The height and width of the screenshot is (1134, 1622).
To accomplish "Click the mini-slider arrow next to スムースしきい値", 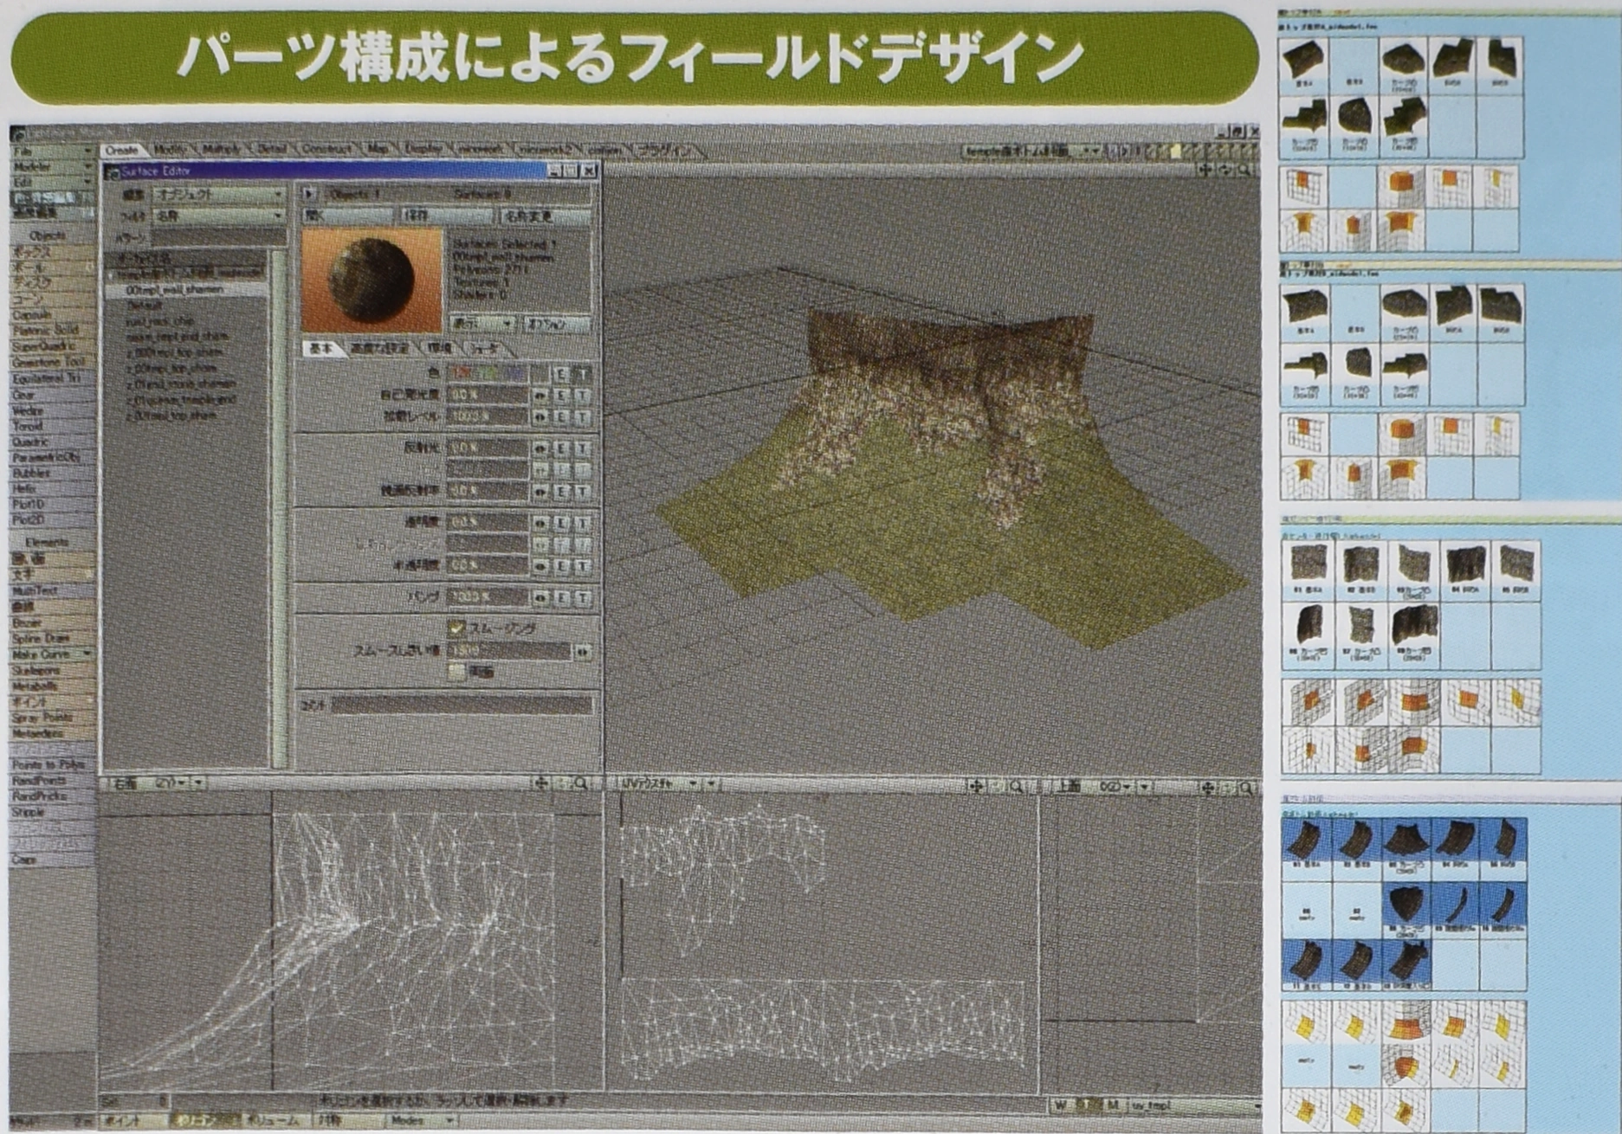I will [582, 651].
